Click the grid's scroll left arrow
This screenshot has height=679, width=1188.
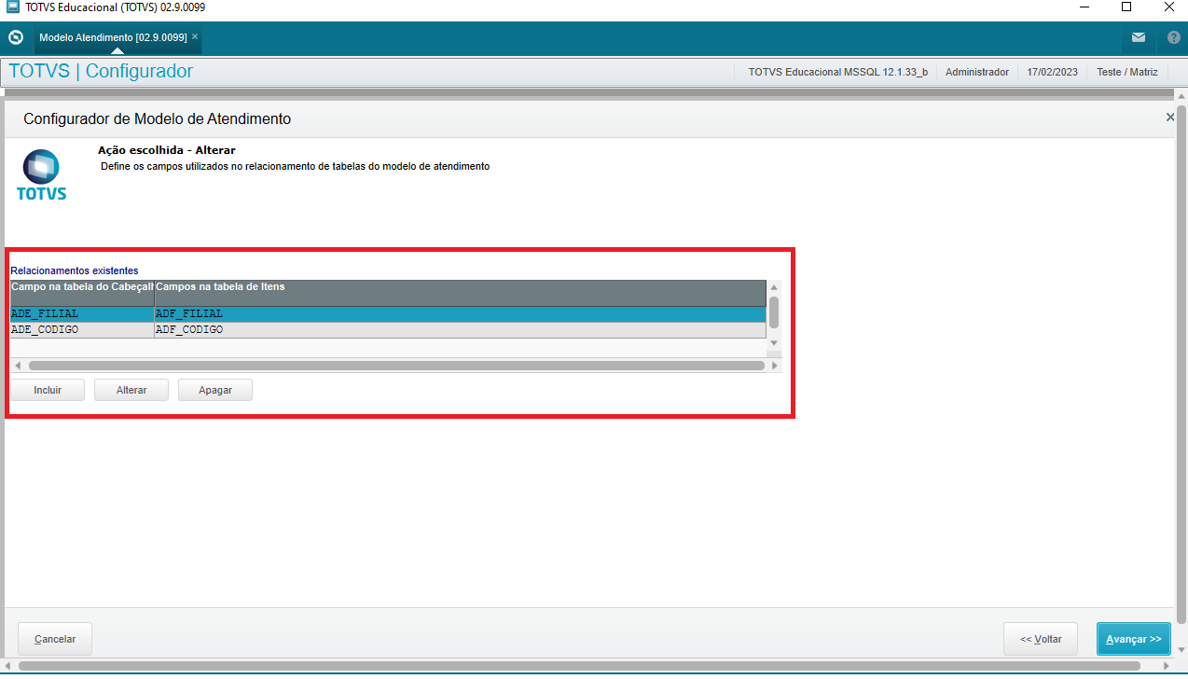[x=17, y=366]
